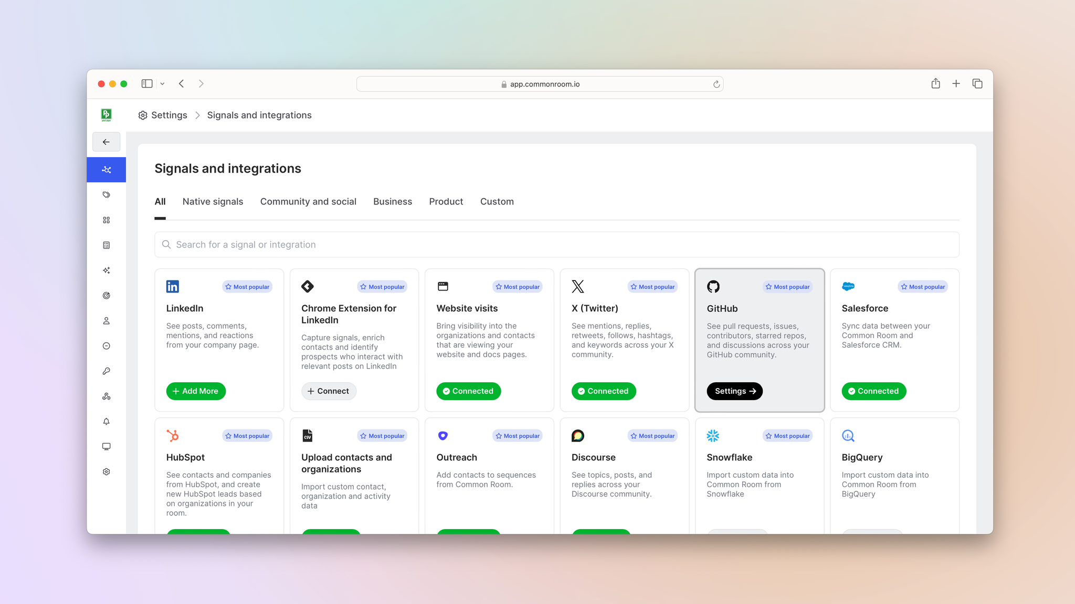Focus the signal or integration search field
The height and width of the screenshot is (604, 1075).
point(556,245)
